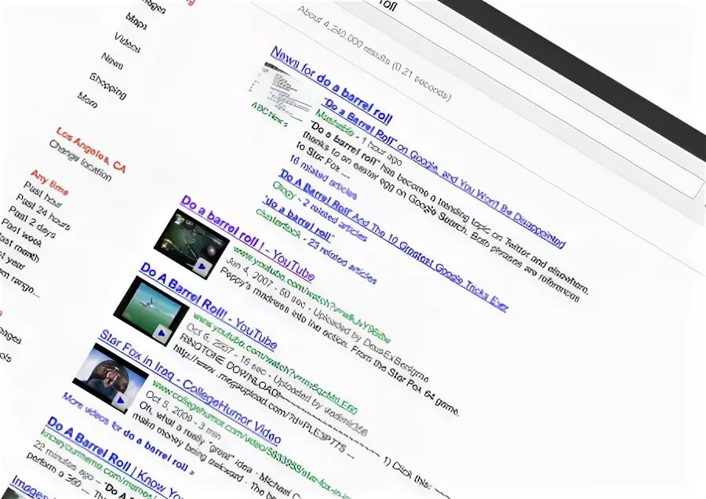
Task: Open Star Fox in Iraq - CollegeHumor Video
Action: 190,386
